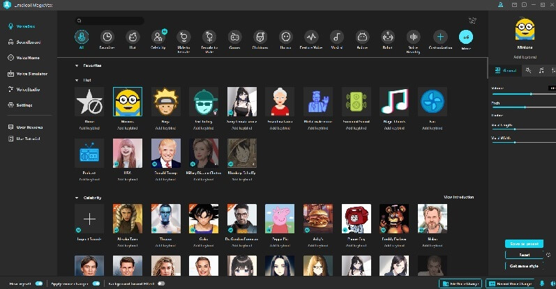The image size is (556, 289).
Task: Click the Customization plus icon
Action: pyautogui.click(x=439, y=37)
